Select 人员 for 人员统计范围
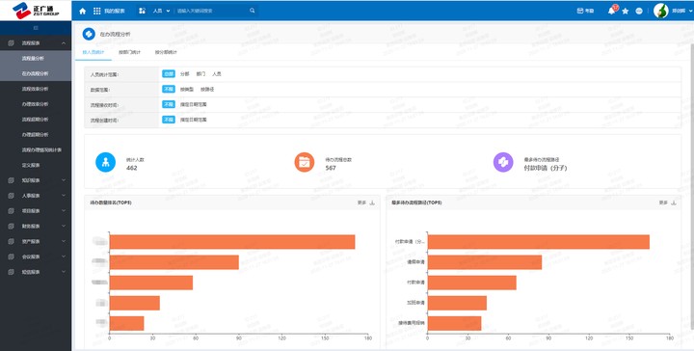The width and height of the screenshot is (694, 351). pos(217,74)
